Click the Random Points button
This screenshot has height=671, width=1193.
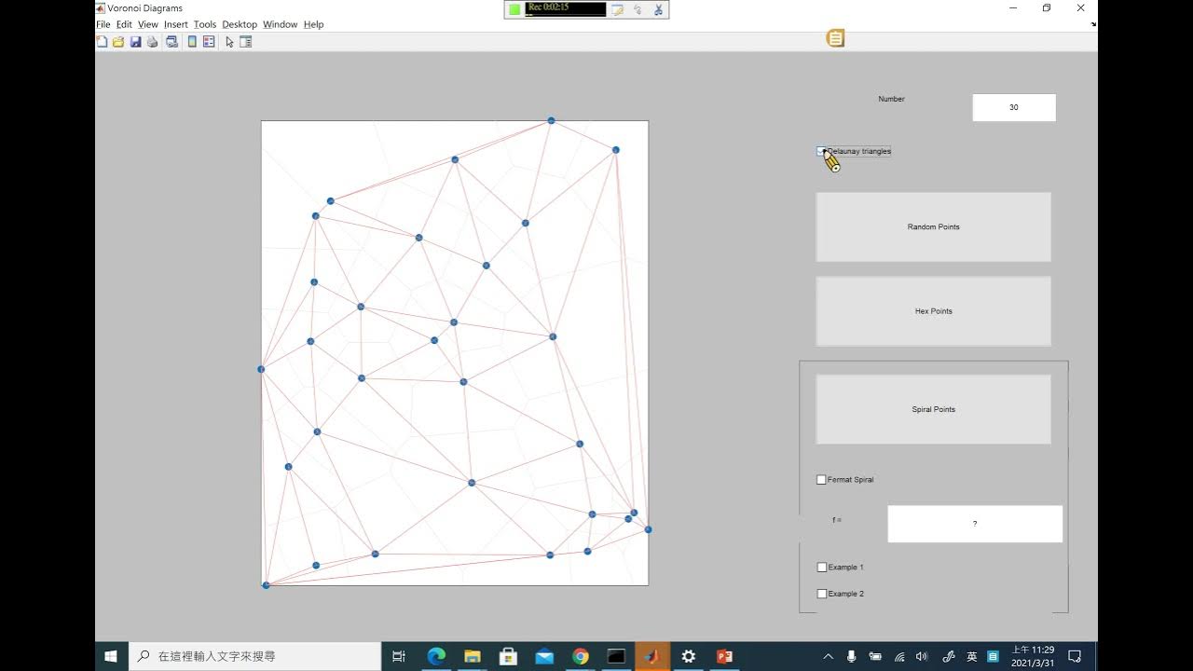tap(934, 227)
